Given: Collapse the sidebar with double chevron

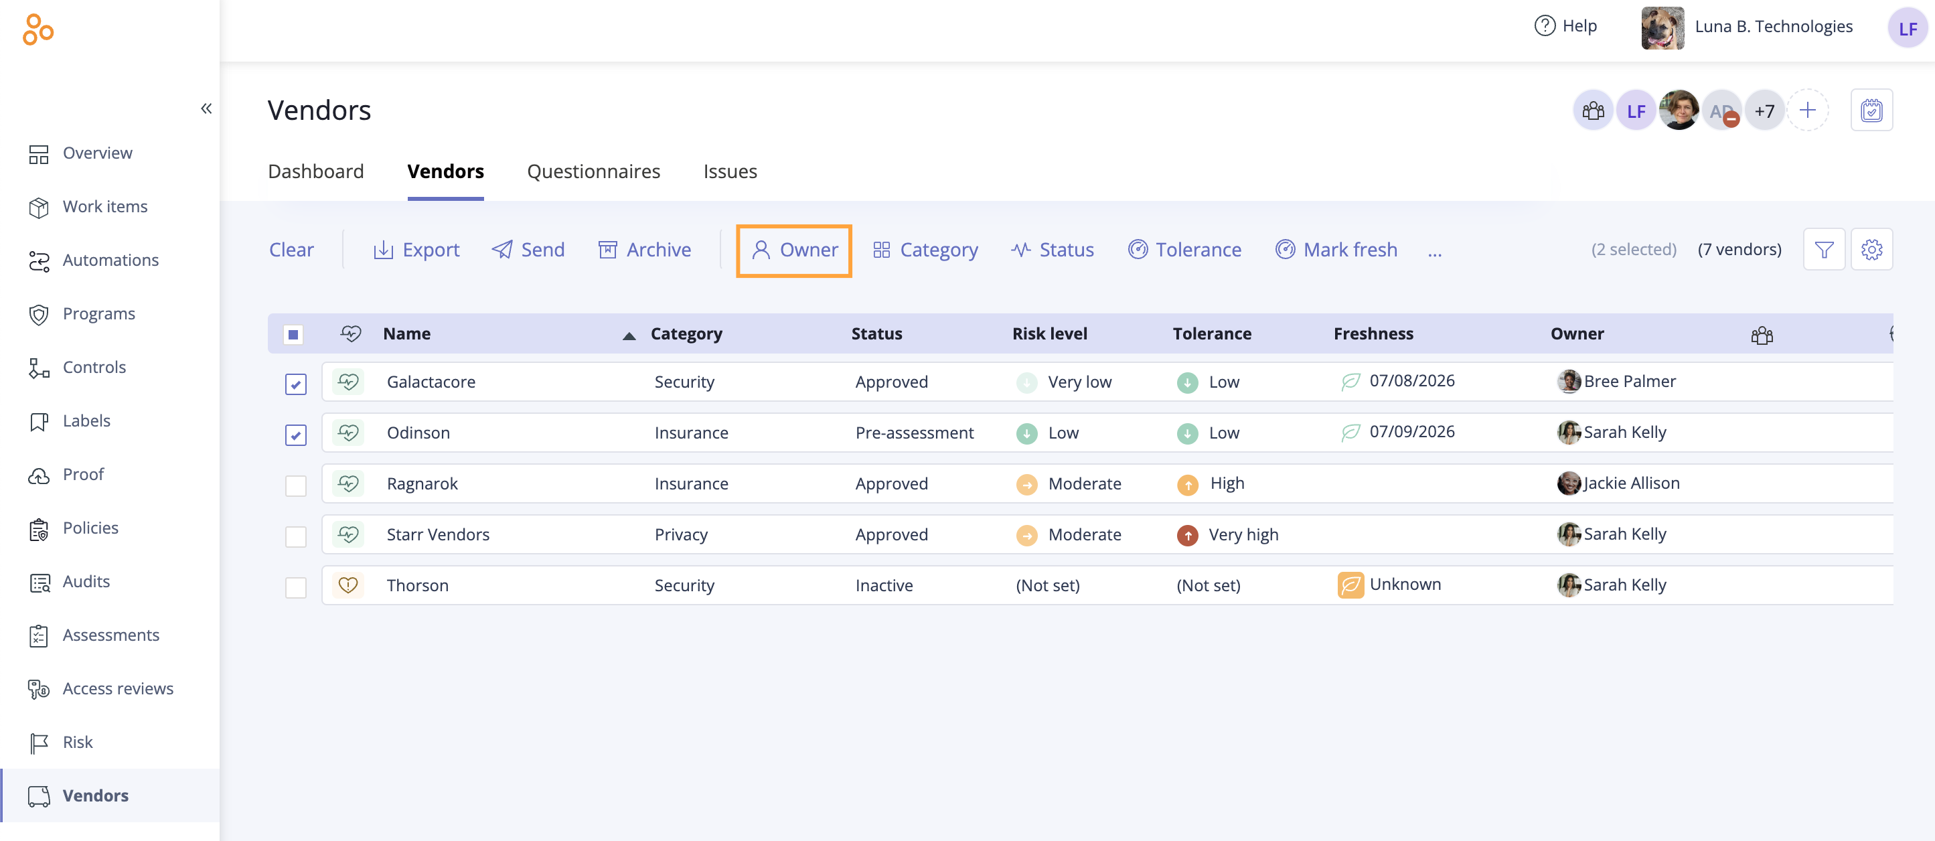Looking at the screenshot, I should 206,109.
